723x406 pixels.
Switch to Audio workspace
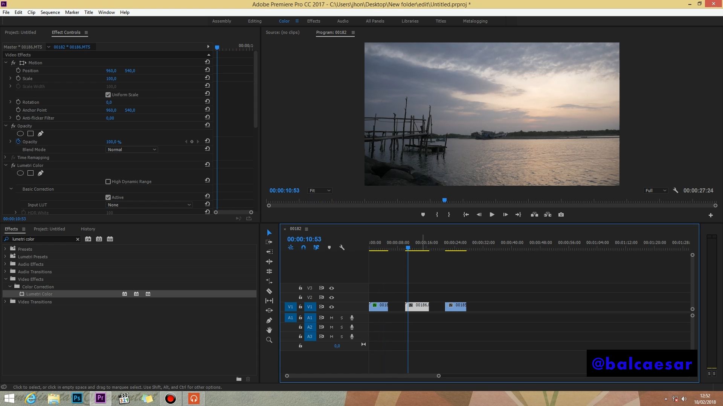point(343,21)
